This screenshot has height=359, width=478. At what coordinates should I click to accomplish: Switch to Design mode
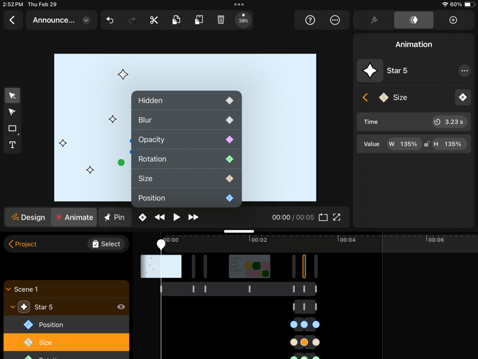pyautogui.click(x=28, y=218)
